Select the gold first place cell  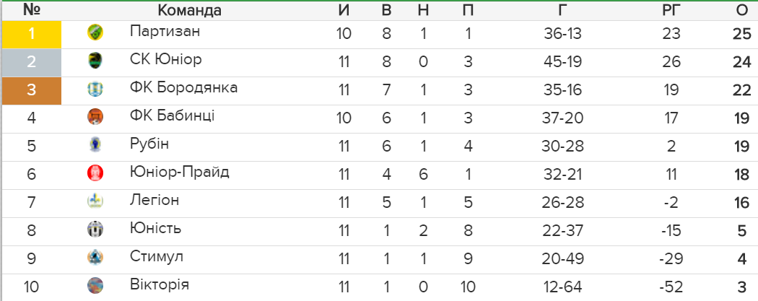(x=32, y=35)
